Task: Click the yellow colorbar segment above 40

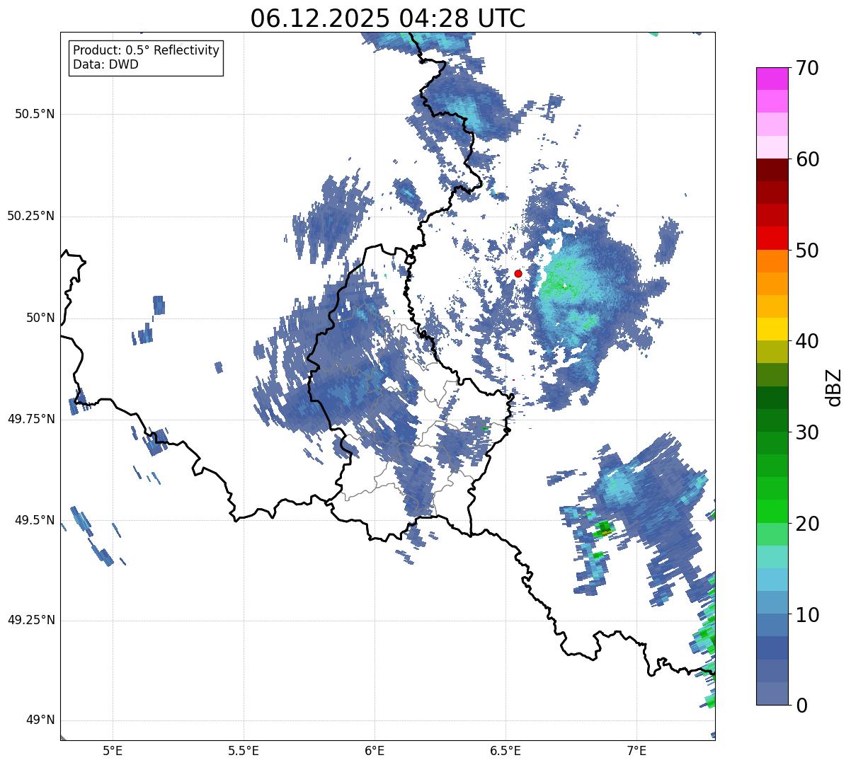Action: point(772,329)
